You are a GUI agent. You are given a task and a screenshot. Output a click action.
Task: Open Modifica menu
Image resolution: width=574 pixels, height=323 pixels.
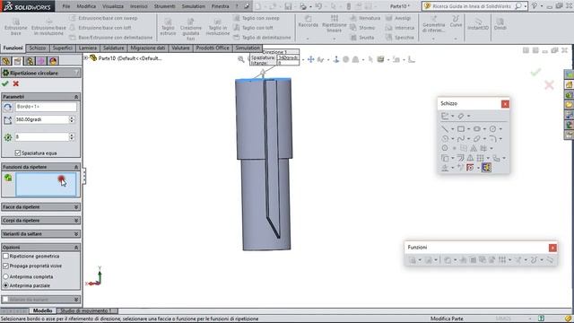[86, 6]
